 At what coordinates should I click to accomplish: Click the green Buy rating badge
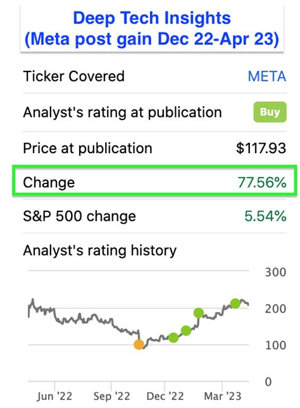click(x=270, y=112)
